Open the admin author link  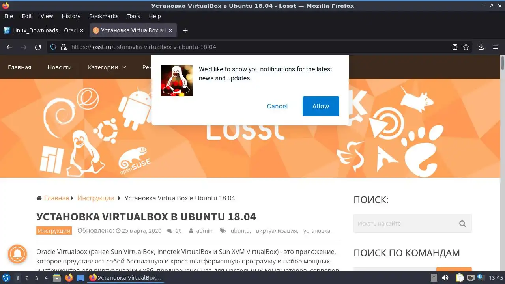click(x=204, y=231)
